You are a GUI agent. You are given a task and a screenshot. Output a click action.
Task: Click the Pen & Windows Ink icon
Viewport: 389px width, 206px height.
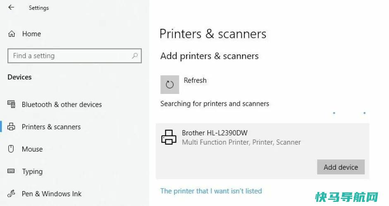point(11,193)
